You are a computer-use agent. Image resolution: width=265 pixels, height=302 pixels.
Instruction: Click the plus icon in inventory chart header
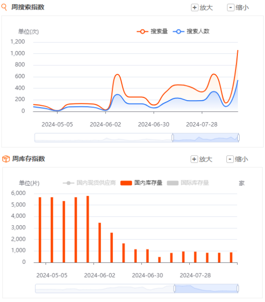(194, 159)
